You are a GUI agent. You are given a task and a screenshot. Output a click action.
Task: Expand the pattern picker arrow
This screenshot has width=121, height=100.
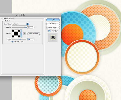(21, 34)
